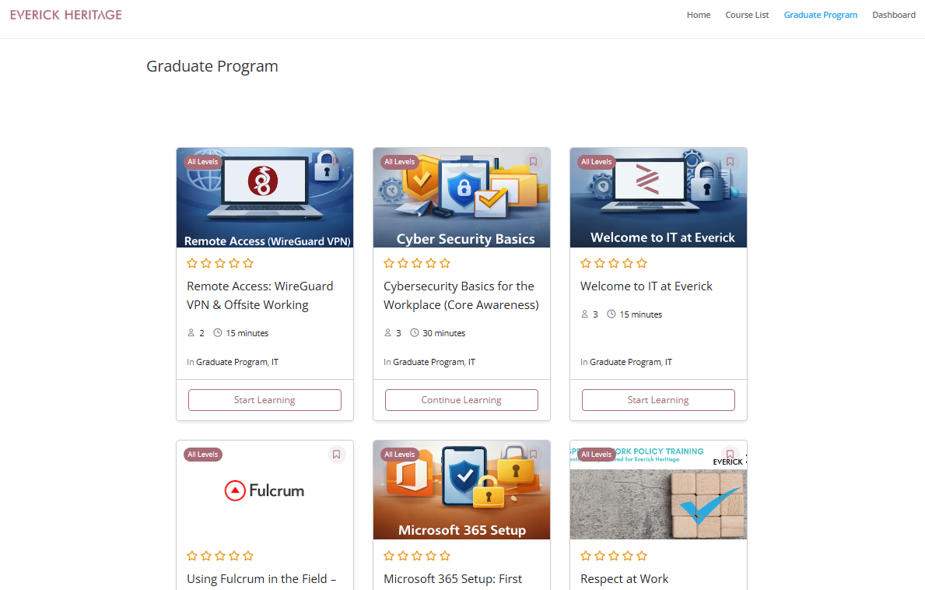Bookmark the Microsoft 365 Setup course
Screen dimensions: 925x590
click(x=533, y=455)
